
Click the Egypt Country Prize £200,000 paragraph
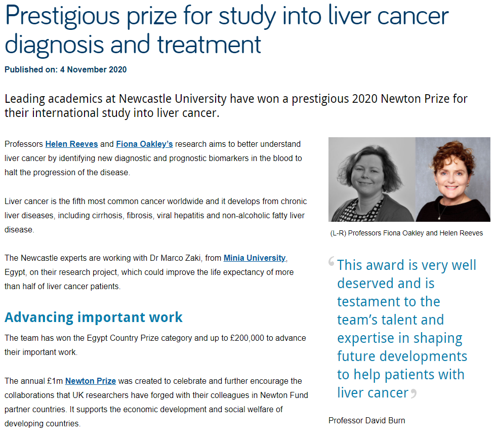pyautogui.click(x=155, y=344)
